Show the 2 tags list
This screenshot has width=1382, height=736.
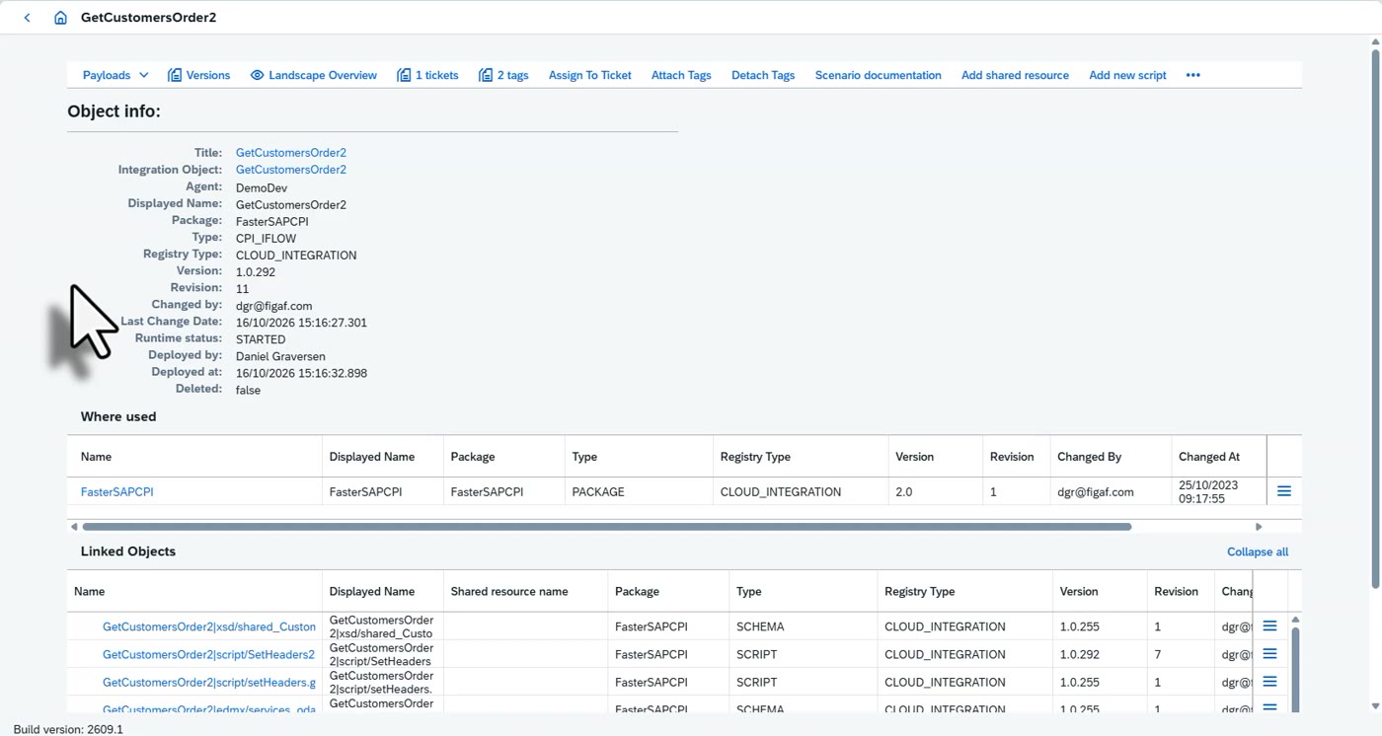pos(503,75)
